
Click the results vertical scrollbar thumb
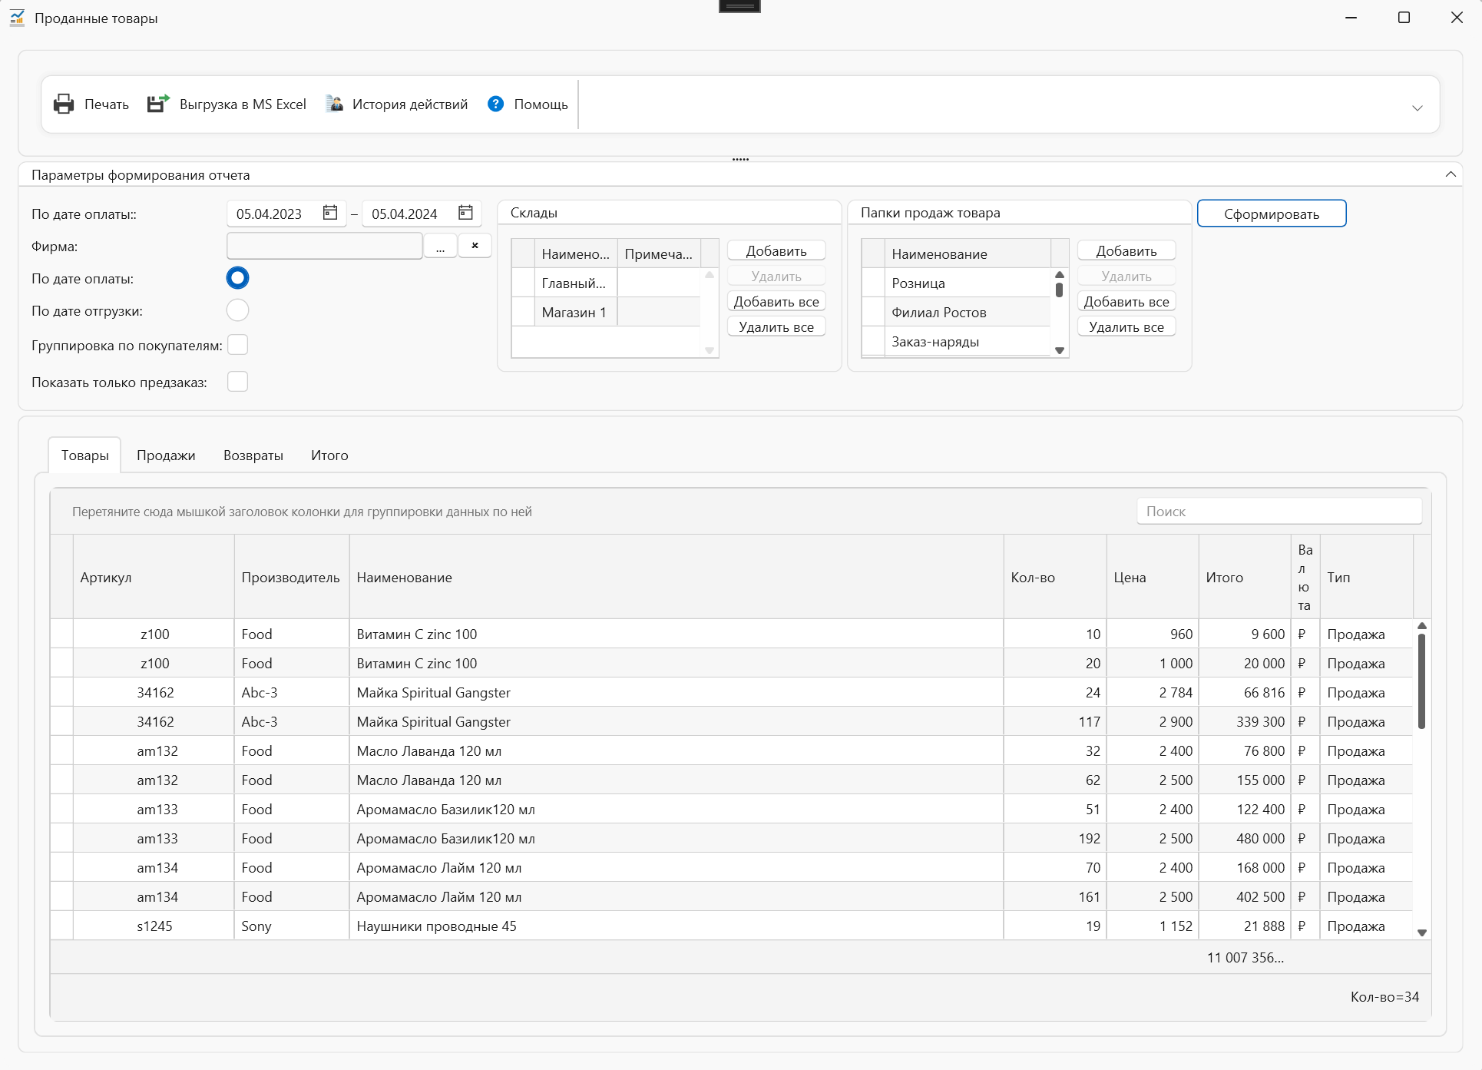point(1422,681)
